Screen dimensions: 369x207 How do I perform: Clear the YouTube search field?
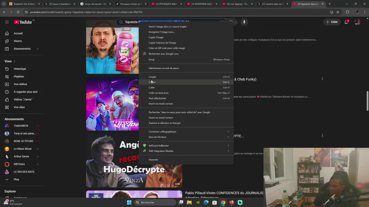(222, 22)
